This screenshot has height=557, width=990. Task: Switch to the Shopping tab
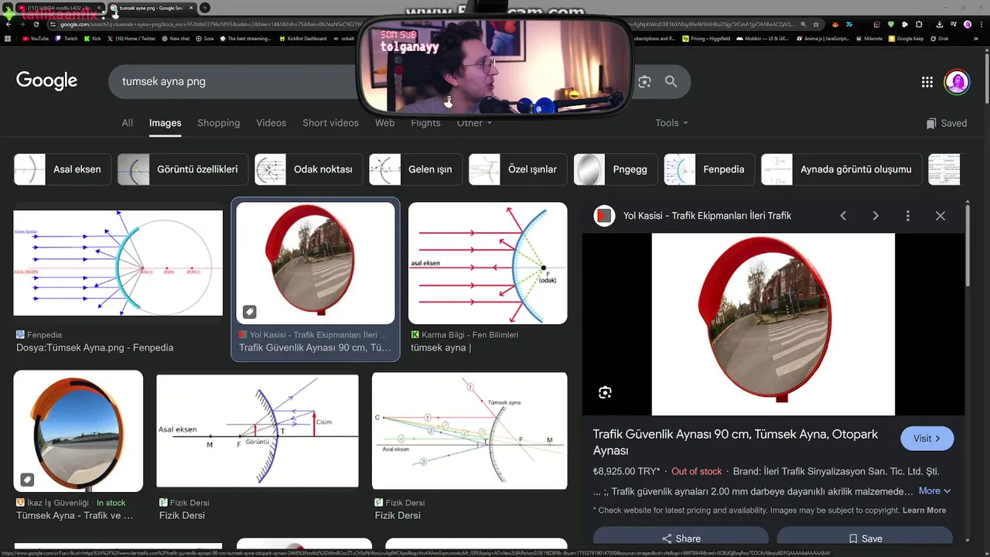pyautogui.click(x=218, y=123)
